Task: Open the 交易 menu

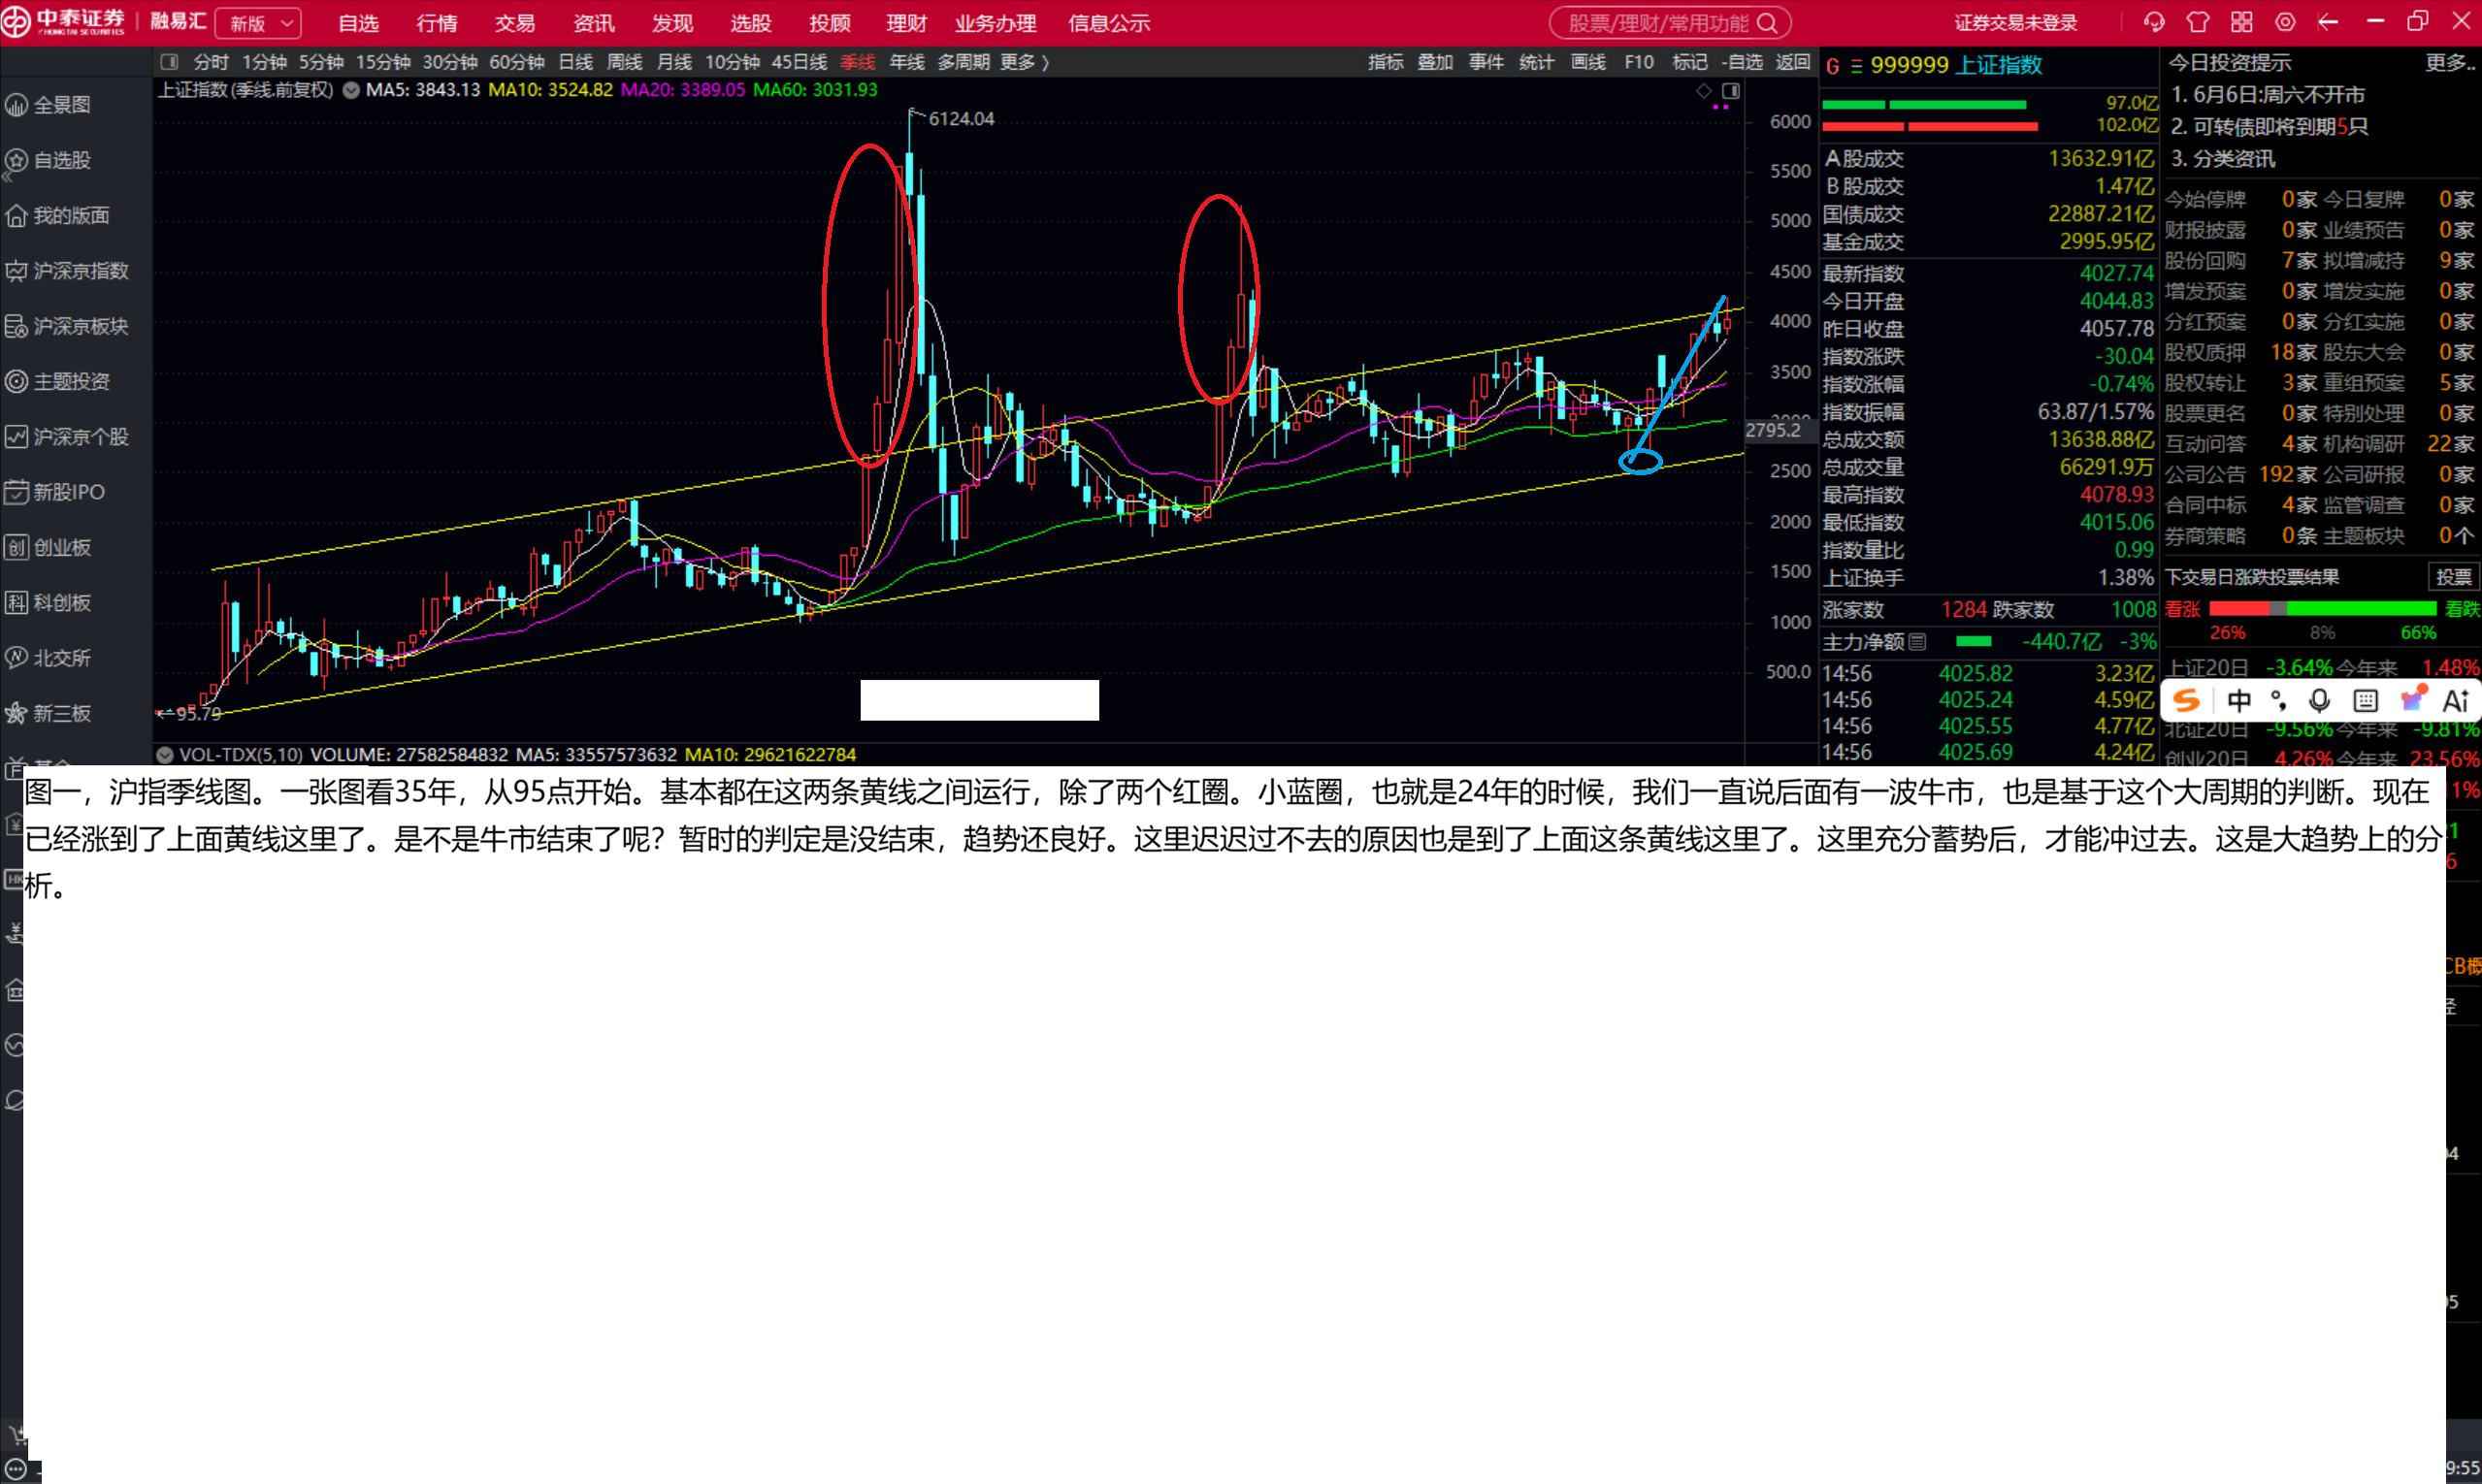Action: [515, 23]
